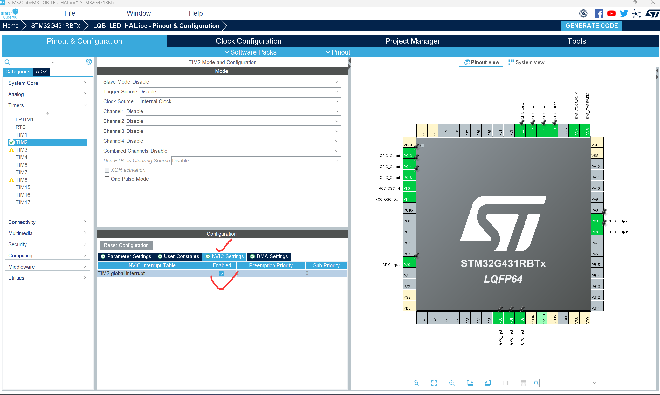Fit the chip to the window
The width and height of the screenshot is (660, 395).
point(434,383)
